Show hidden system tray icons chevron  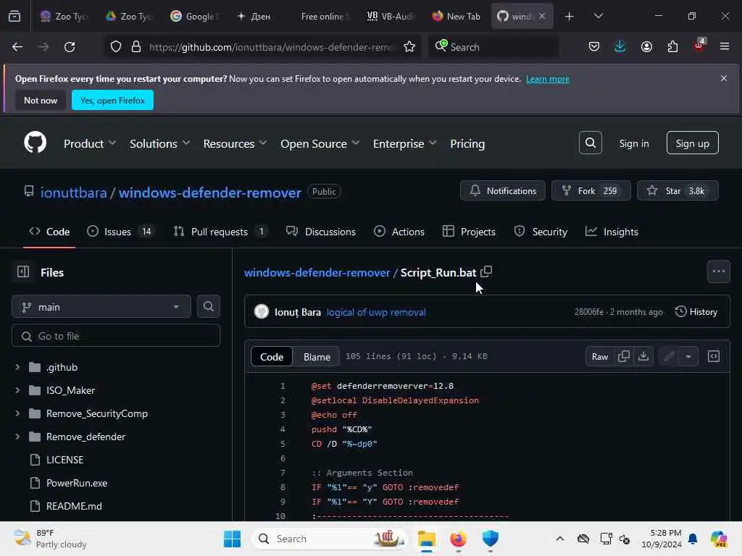point(560,539)
